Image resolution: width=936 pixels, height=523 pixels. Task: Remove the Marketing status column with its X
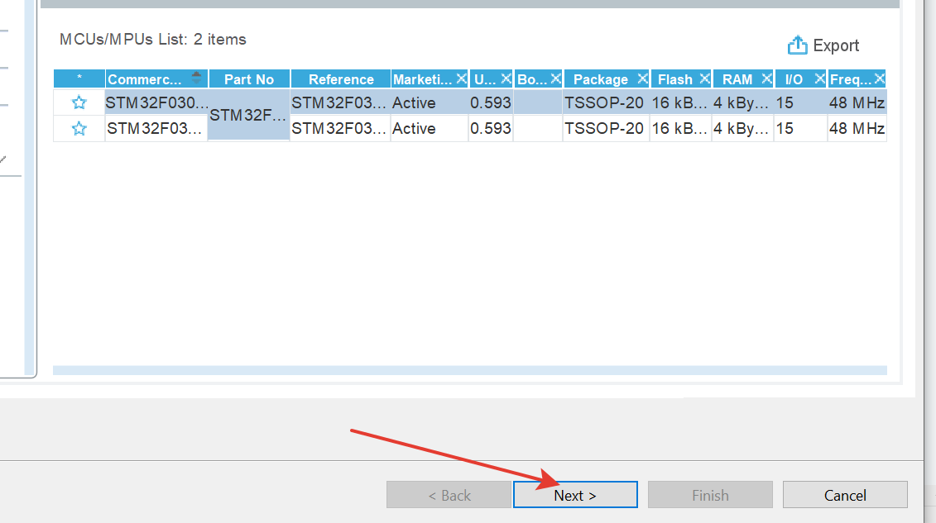462,78
